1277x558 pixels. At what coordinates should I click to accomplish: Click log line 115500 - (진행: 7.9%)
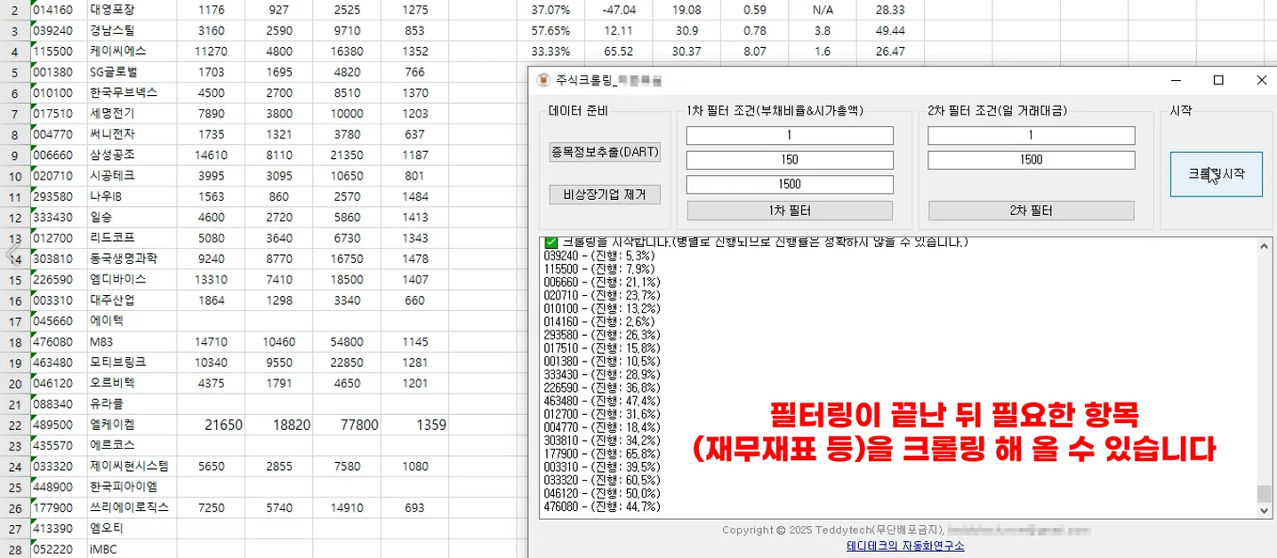pos(598,268)
